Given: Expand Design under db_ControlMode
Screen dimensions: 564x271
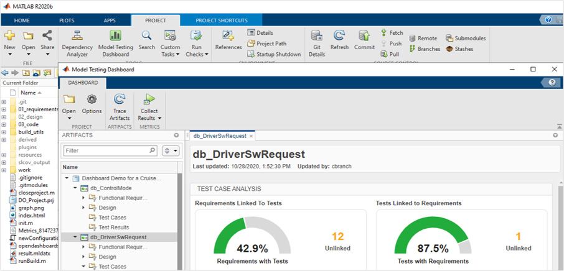Looking at the screenshot, I should pyautogui.click(x=83, y=208).
